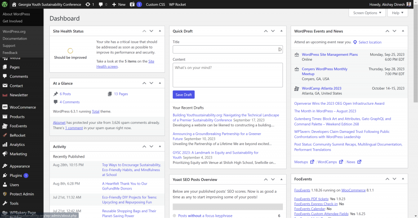The image size is (418, 218).
Task: Choose About WordPress menu item
Action: pyautogui.click(x=16, y=14)
